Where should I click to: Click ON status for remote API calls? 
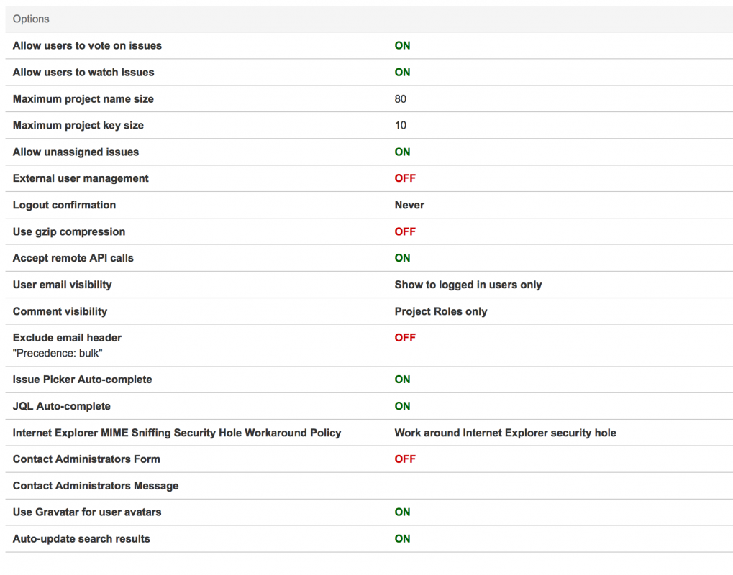click(x=402, y=258)
